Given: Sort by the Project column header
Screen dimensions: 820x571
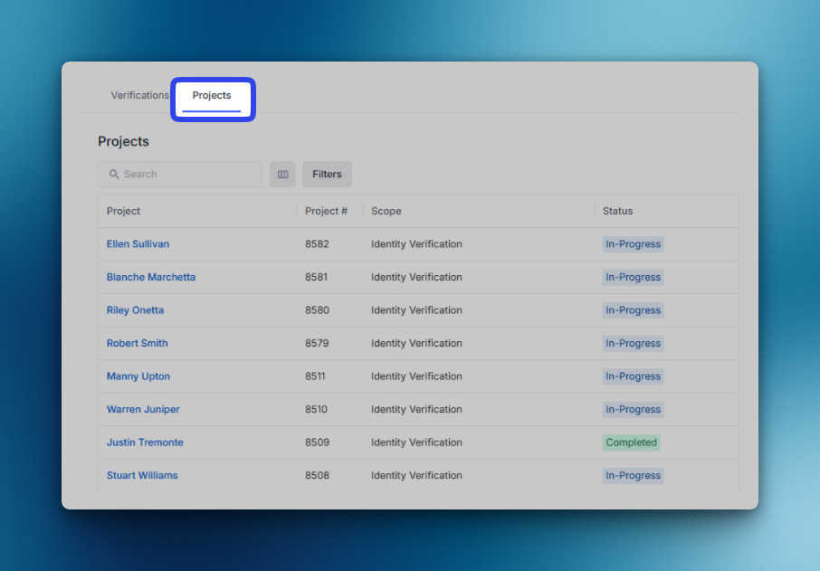Looking at the screenshot, I should pos(124,211).
